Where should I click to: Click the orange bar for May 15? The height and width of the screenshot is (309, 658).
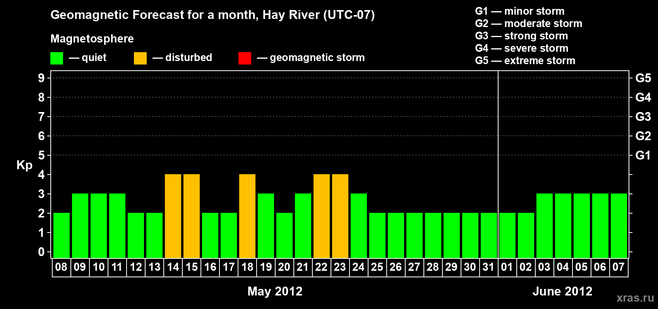point(192,216)
